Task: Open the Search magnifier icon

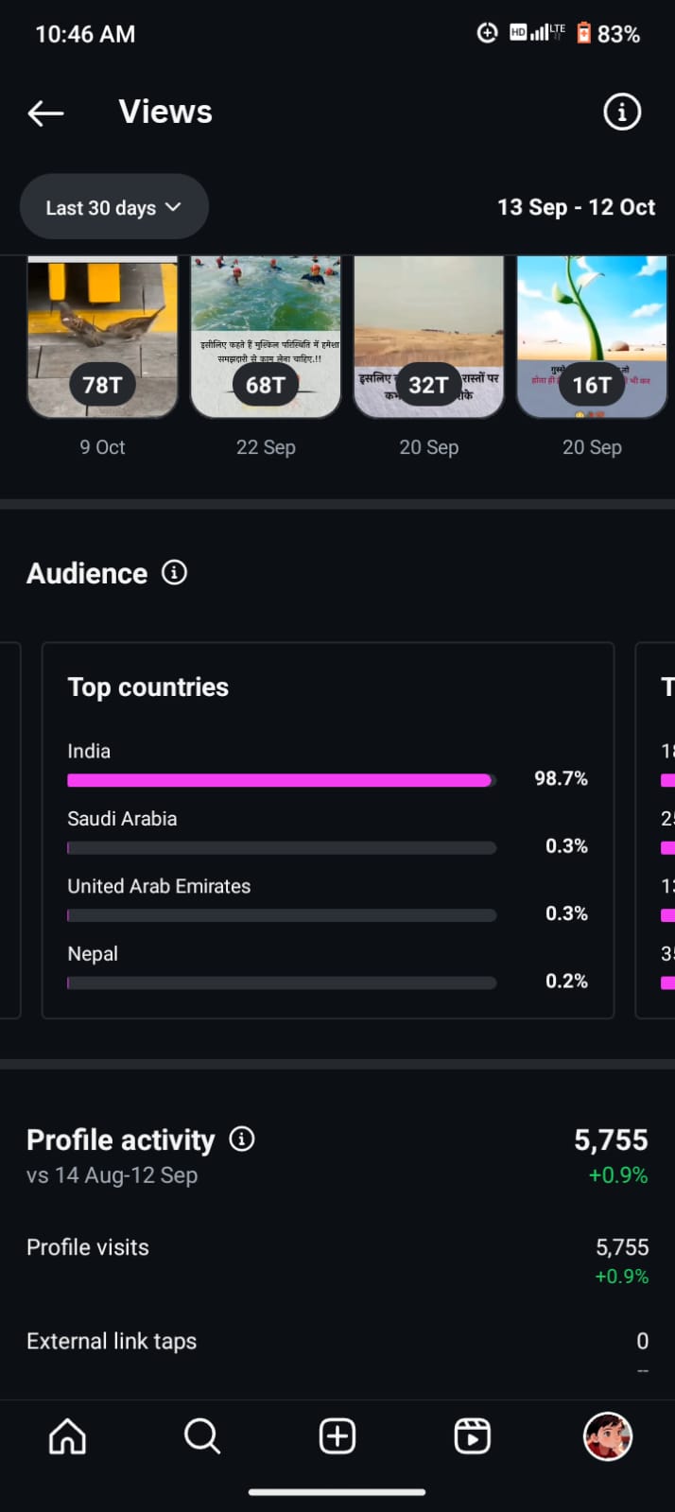Action: pyautogui.click(x=202, y=1436)
